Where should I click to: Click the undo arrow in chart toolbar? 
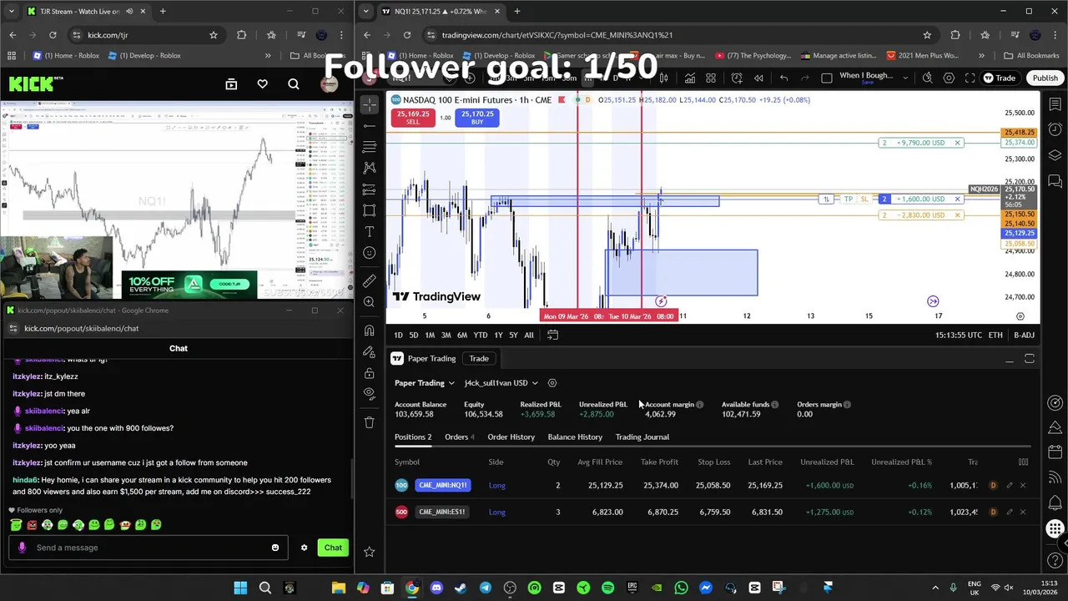click(x=783, y=78)
